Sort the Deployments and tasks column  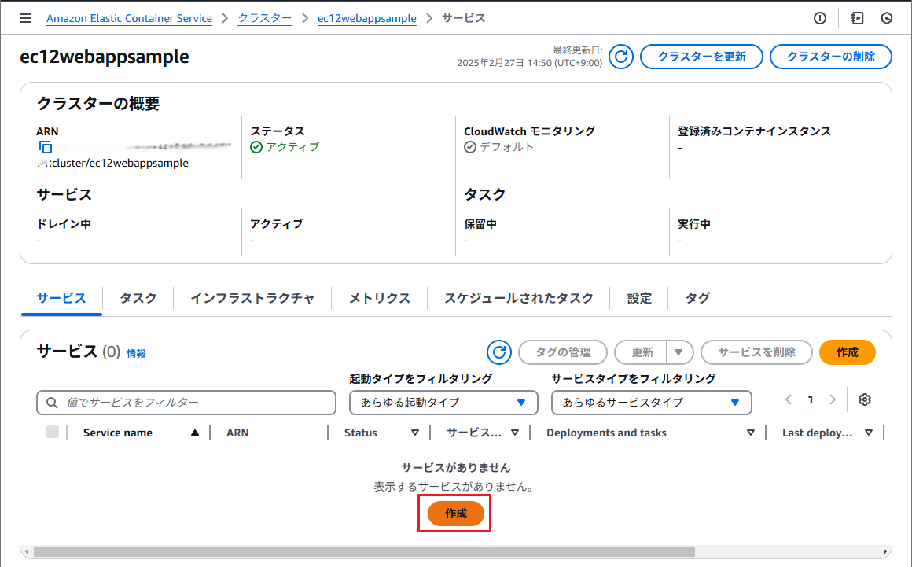[751, 433]
